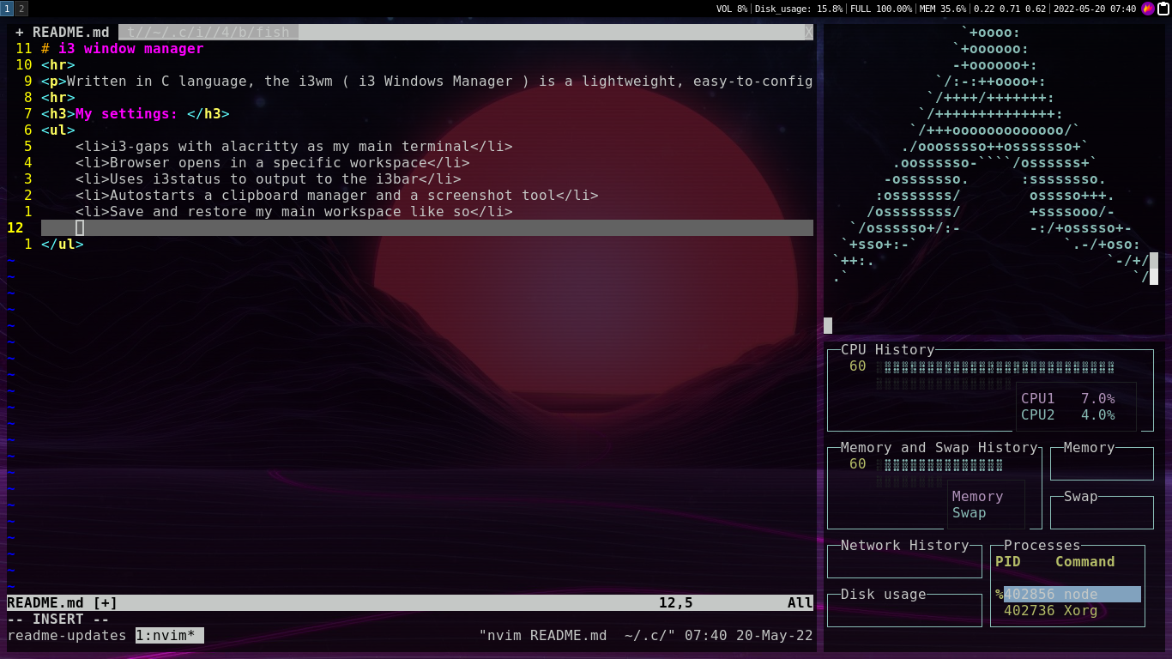Image resolution: width=1172 pixels, height=659 pixels.
Task: Click the CPU History panel title
Action: pyautogui.click(x=888, y=350)
